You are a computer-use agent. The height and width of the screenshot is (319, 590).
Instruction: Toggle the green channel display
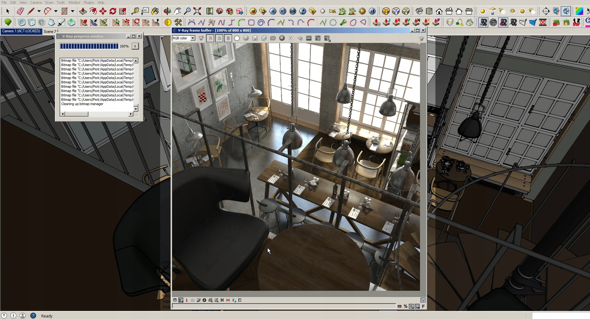coord(219,38)
